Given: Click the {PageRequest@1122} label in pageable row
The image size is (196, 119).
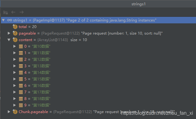Looking at the screenshot, I should [x=60, y=33].
